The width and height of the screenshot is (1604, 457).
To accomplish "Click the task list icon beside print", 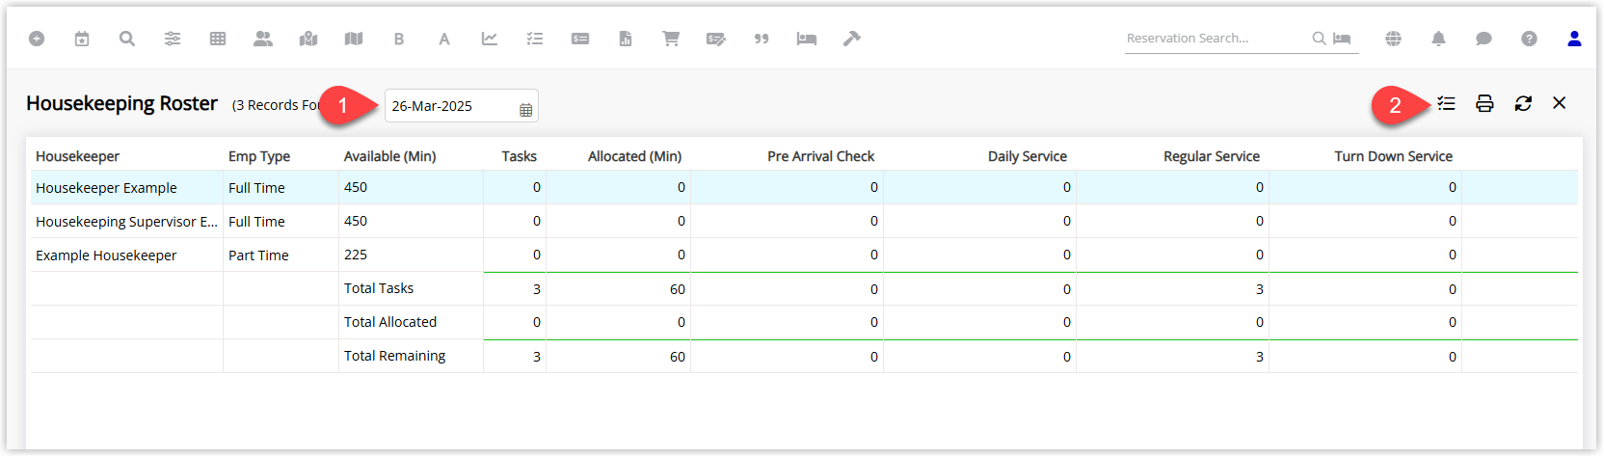I will point(1446,103).
